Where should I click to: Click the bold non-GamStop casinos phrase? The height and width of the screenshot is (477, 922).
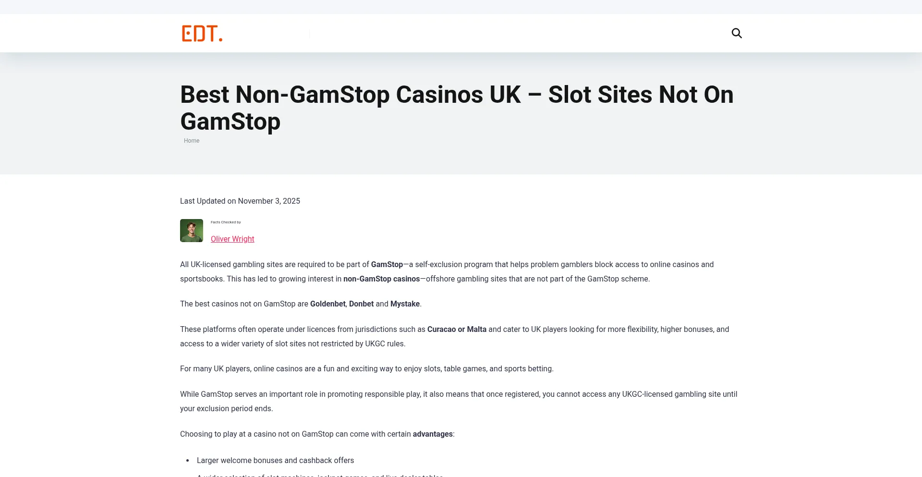coord(381,279)
